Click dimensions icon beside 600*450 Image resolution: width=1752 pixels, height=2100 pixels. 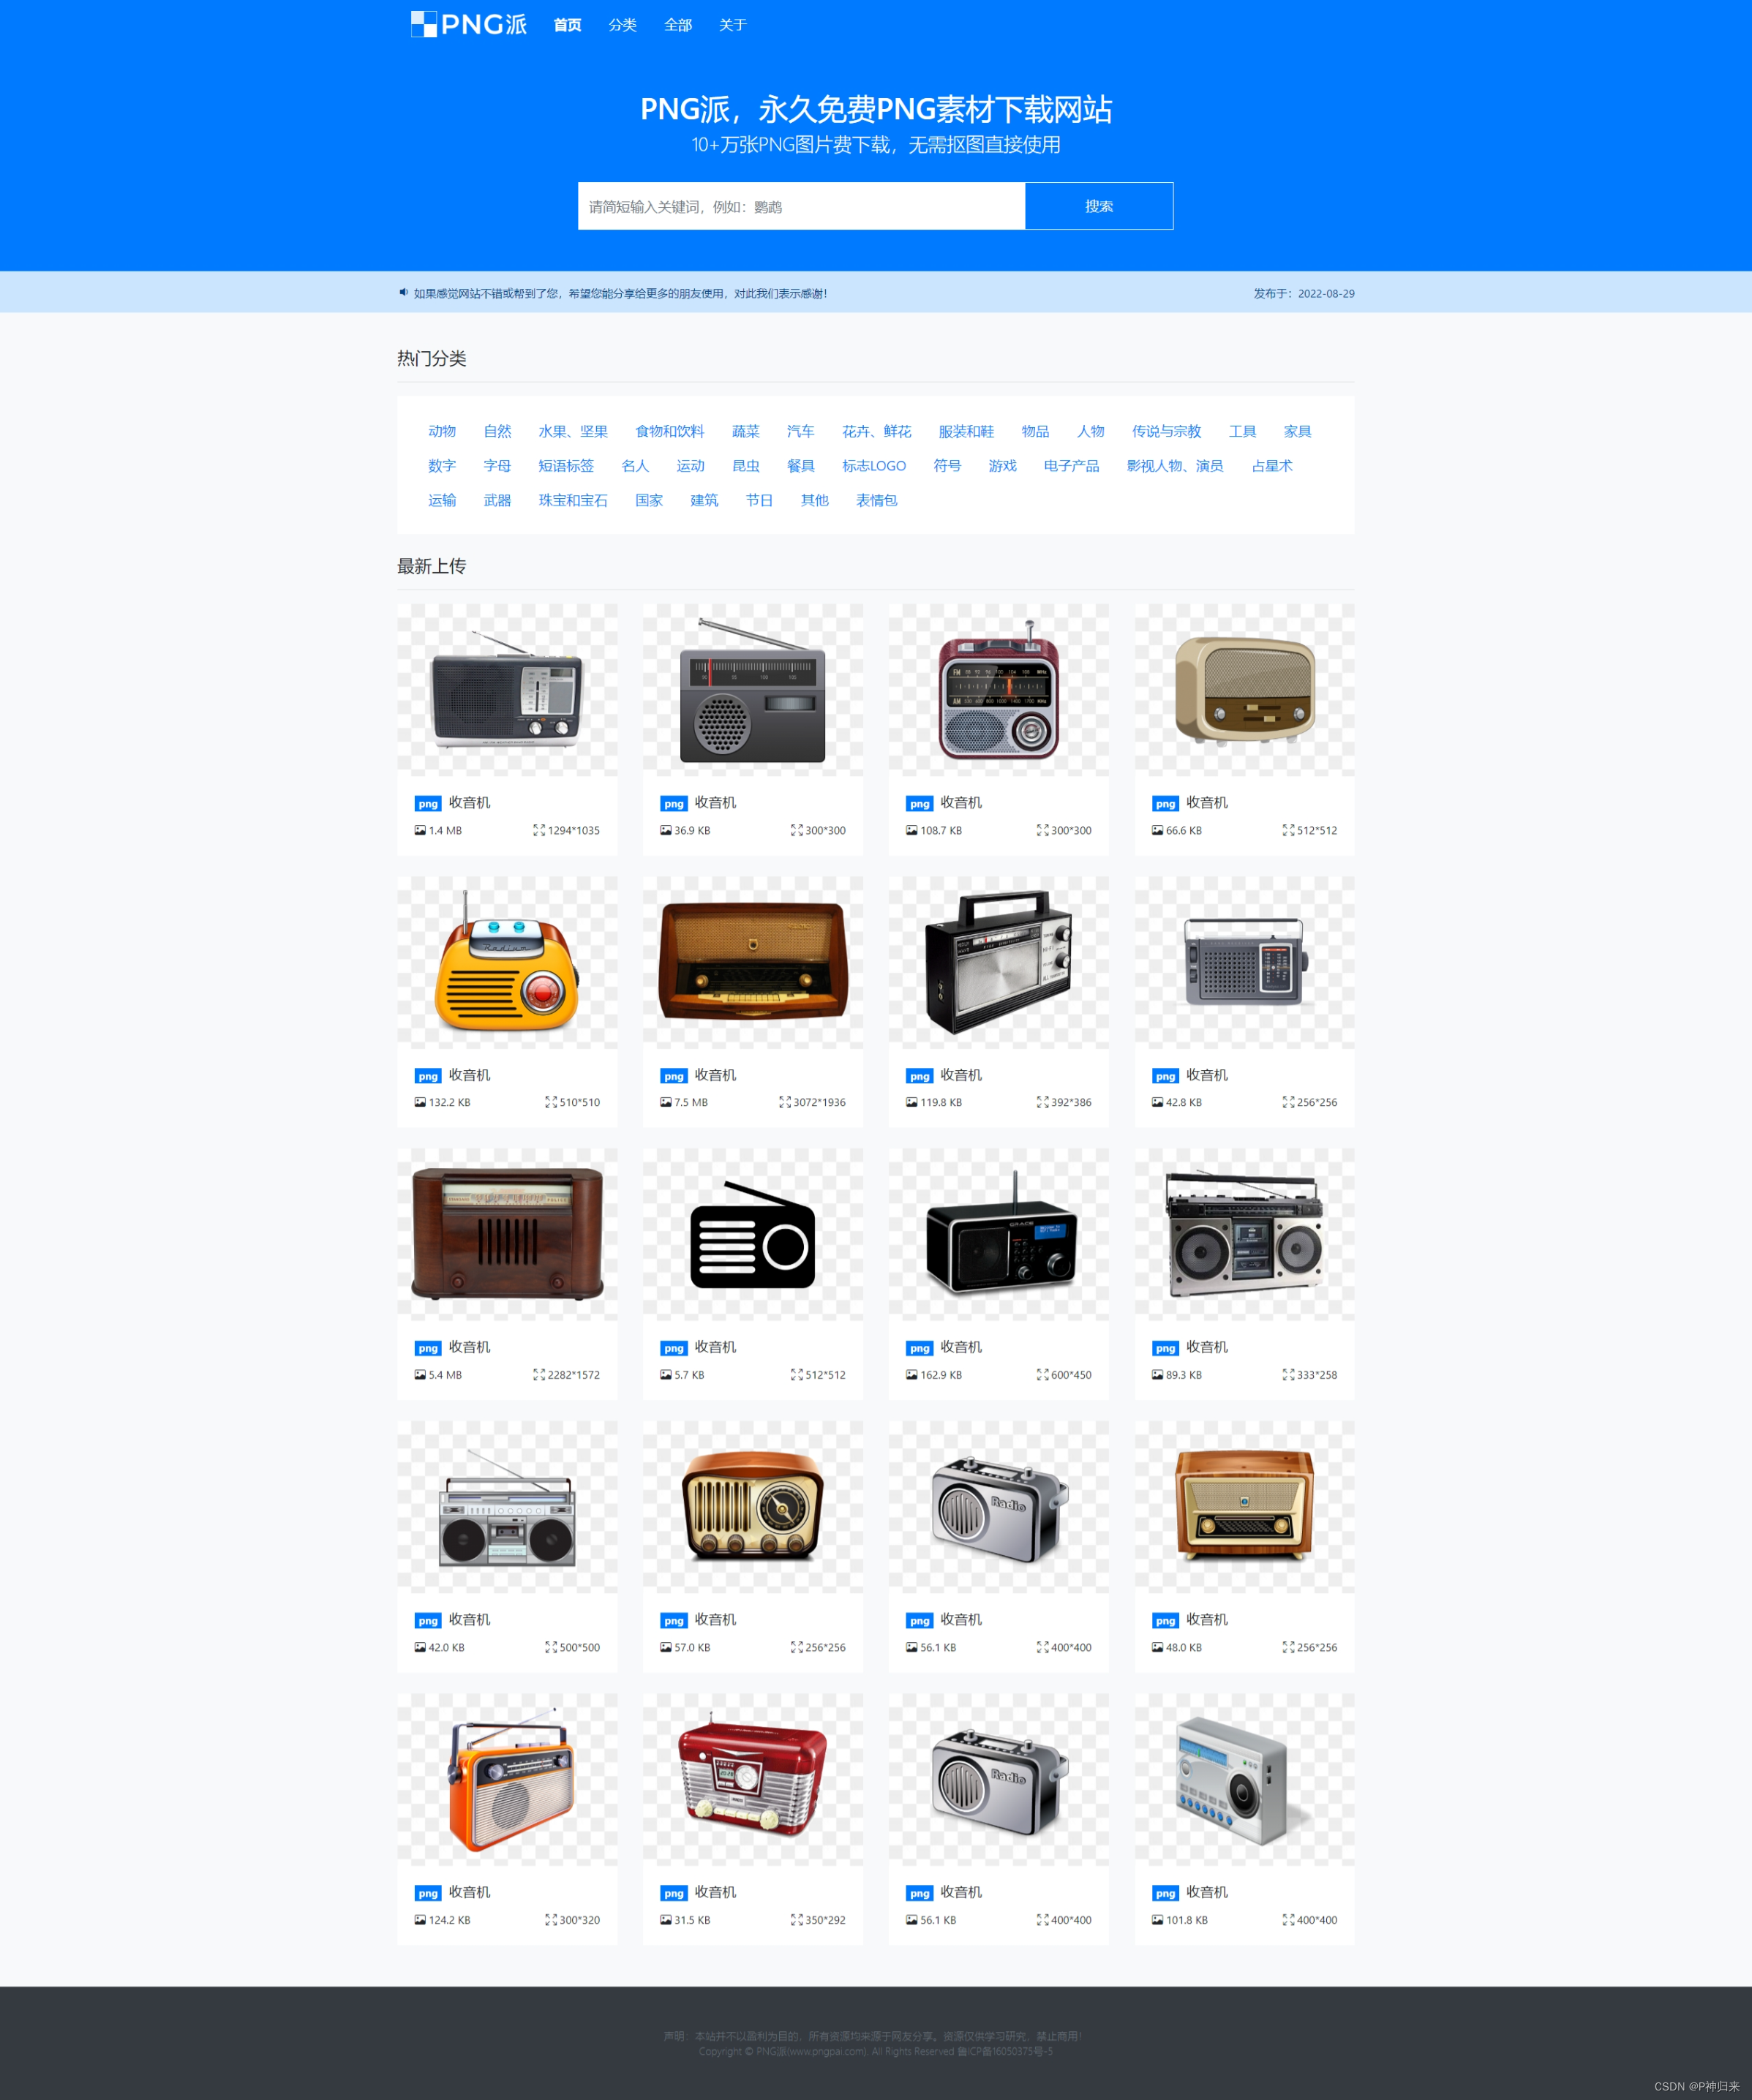(1043, 1375)
